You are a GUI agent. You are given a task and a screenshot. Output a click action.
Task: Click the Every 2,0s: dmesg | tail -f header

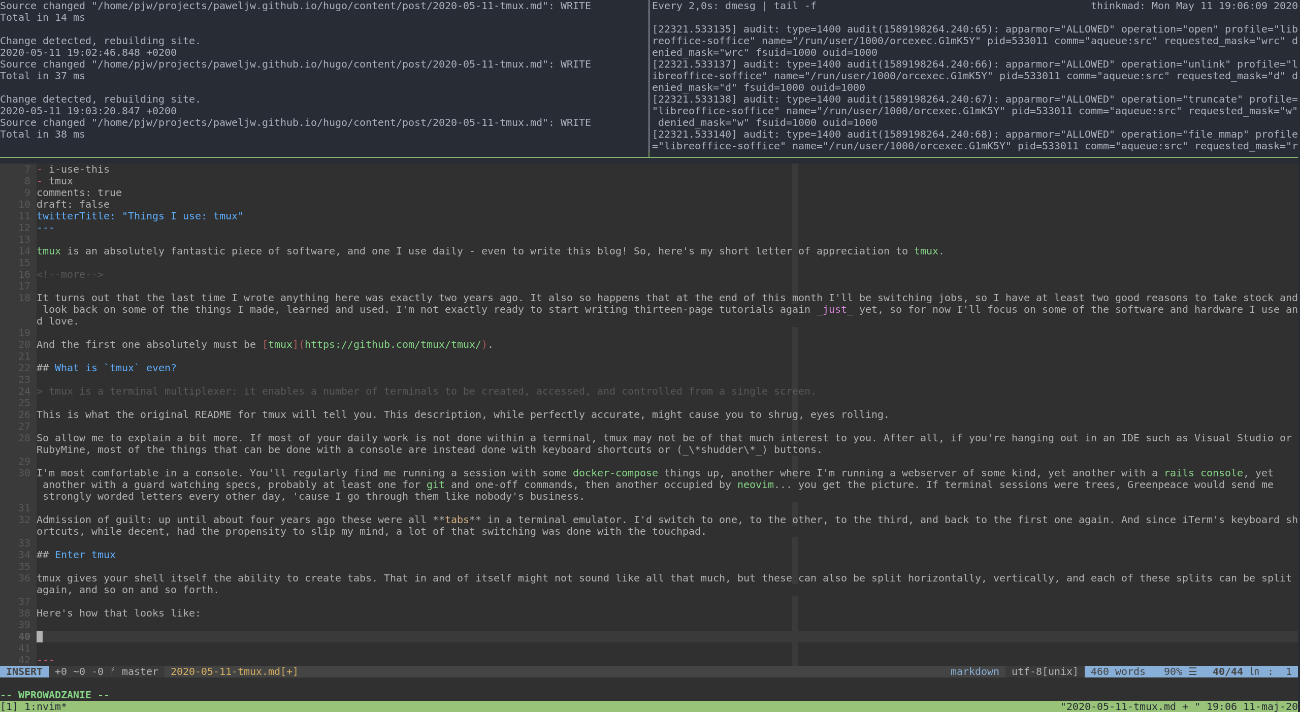tap(734, 6)
